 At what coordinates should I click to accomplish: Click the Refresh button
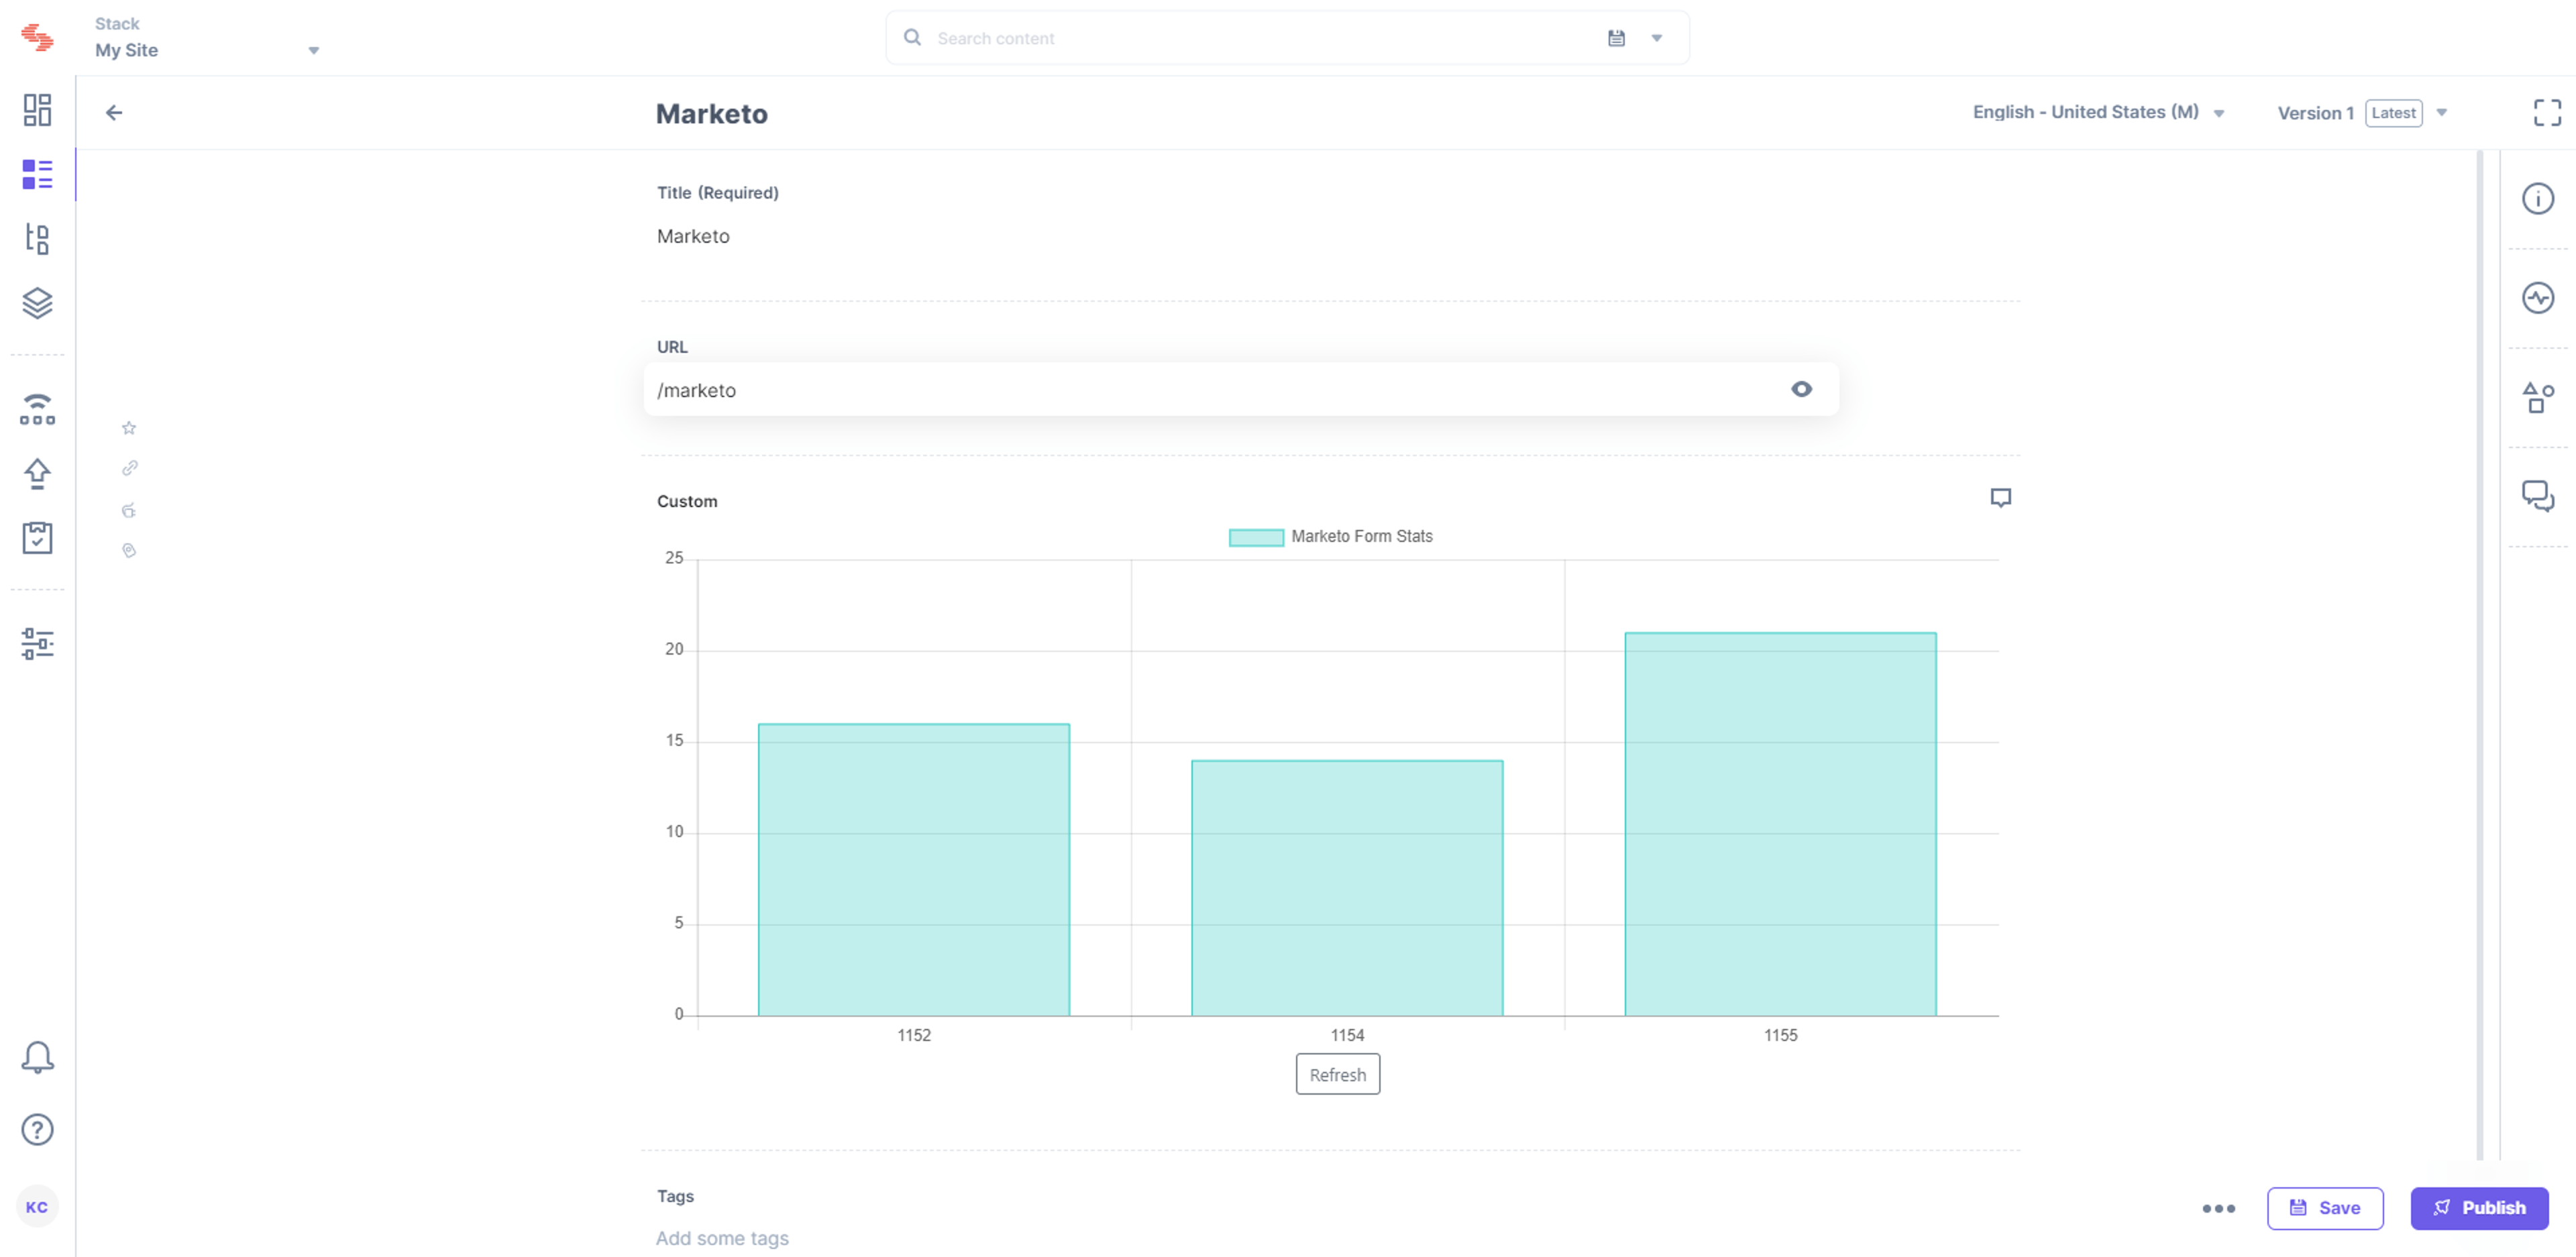(1338, 1074)
